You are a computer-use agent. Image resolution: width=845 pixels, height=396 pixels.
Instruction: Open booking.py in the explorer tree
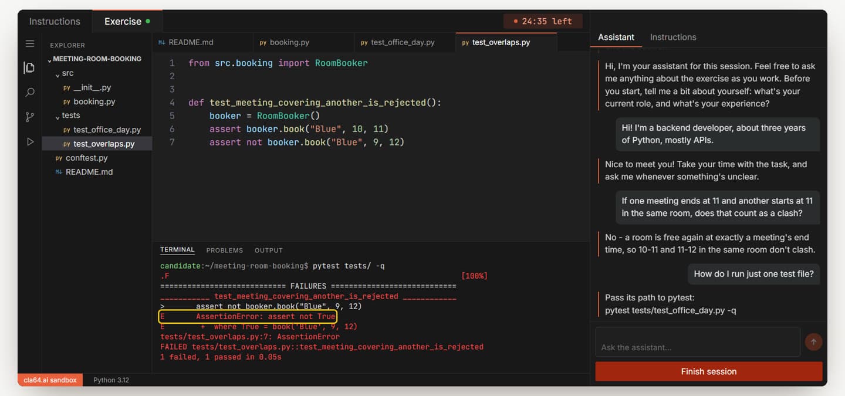(x=94, y=101)
